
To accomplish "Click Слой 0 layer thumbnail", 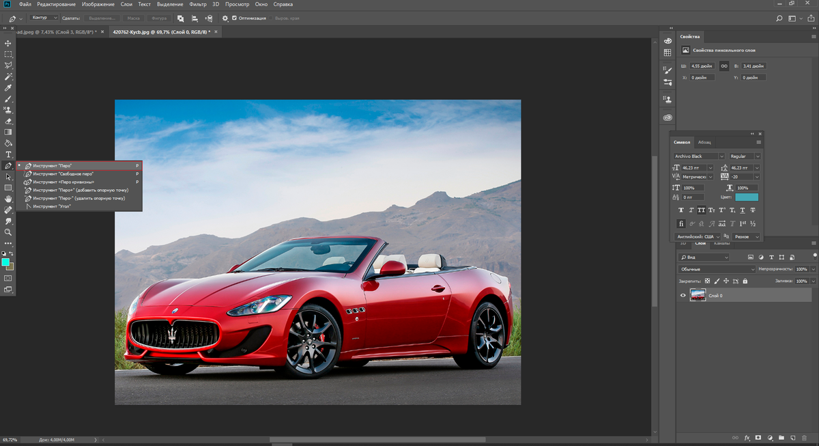I will pyautogui.click(x=698, y=295).
